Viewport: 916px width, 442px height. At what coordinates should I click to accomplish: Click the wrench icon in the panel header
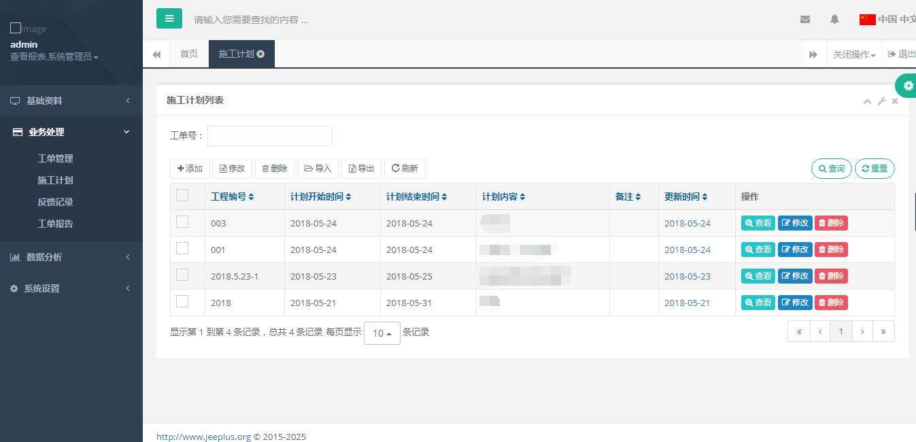(881, 101)
